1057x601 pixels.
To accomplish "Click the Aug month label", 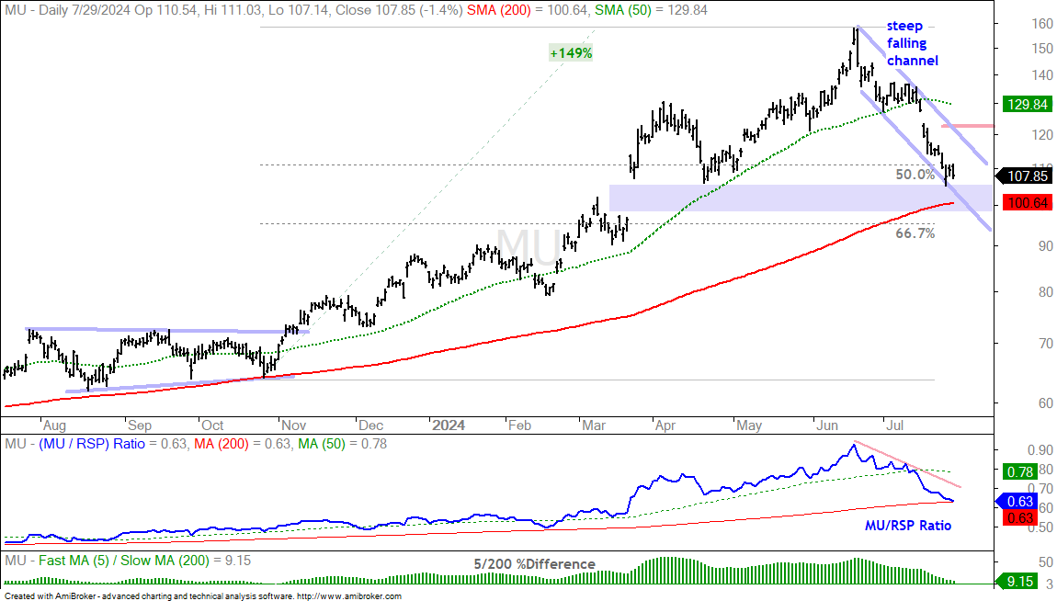I will (x=54, y=425).
